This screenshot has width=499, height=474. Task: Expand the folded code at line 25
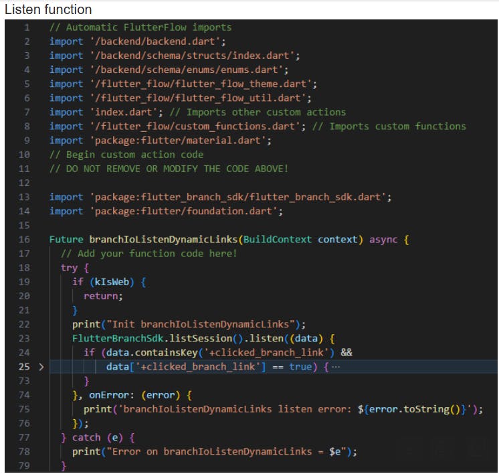tap(41, 367)
